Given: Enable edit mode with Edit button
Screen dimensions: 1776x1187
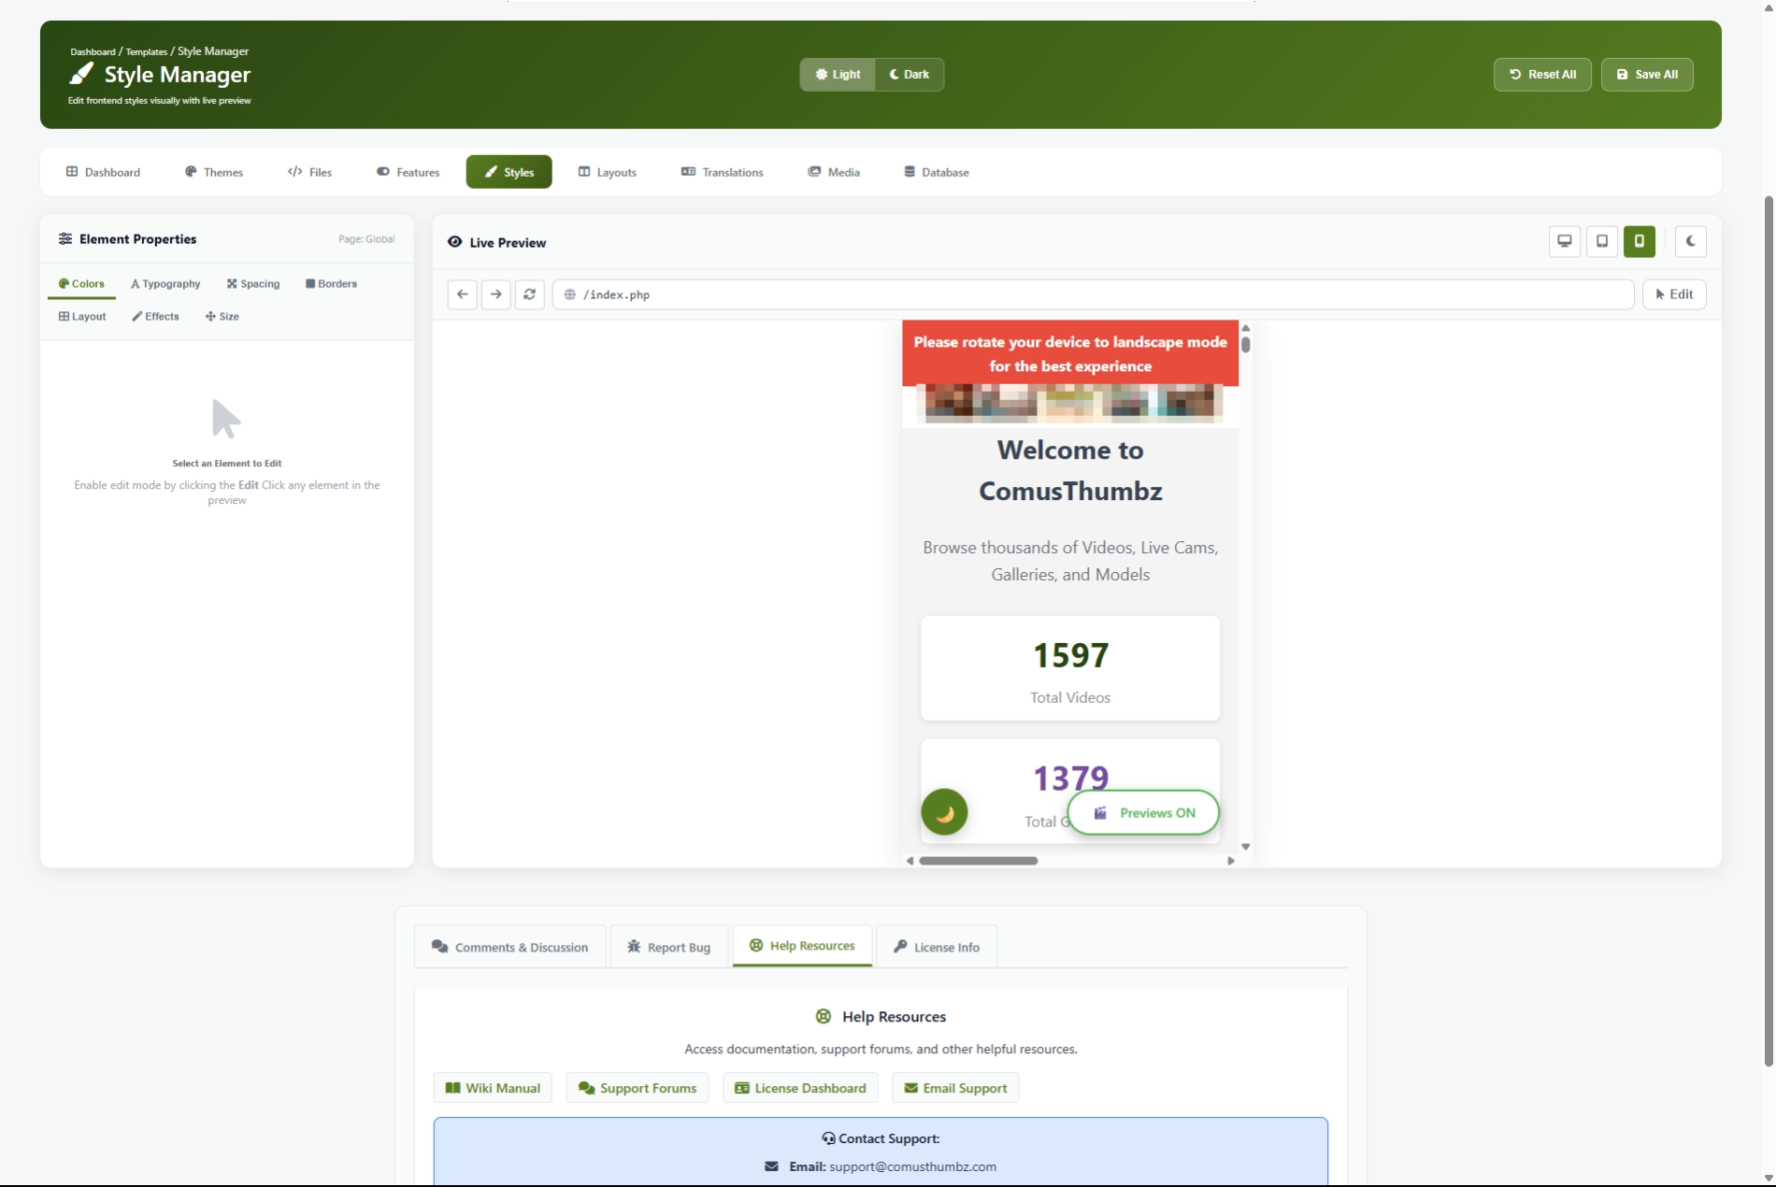Looking at the screenshot, I should tap(1673, 294).
